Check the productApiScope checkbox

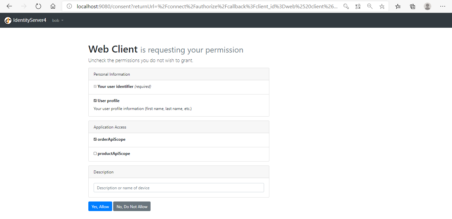(95, 154)
